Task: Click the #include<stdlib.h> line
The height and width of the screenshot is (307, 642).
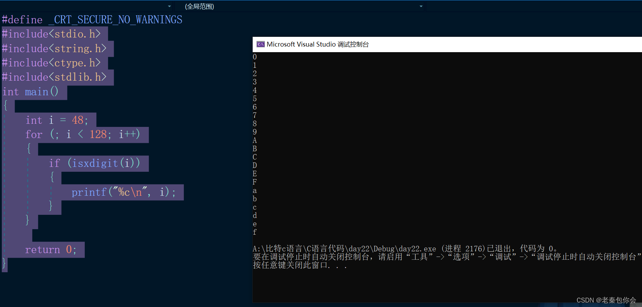Action: click(54, 77)
